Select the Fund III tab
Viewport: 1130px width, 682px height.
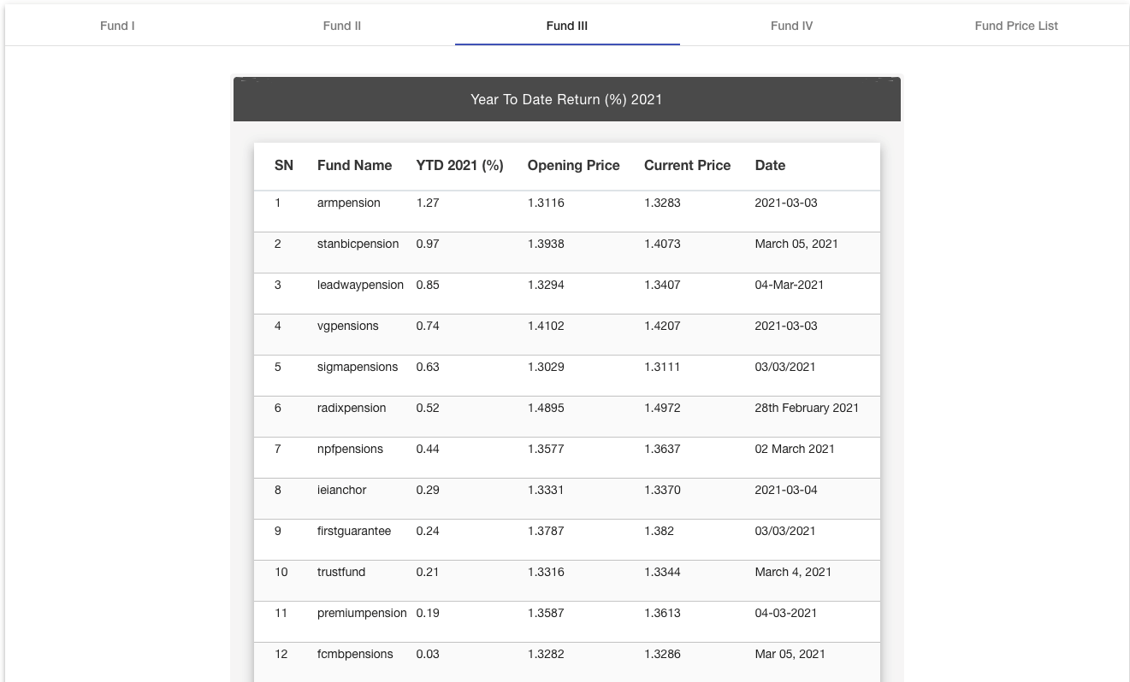(567, 26)
